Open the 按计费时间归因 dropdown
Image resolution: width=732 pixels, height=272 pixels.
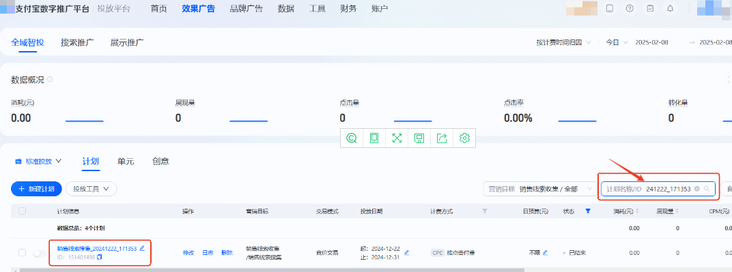tap(563, 42)
